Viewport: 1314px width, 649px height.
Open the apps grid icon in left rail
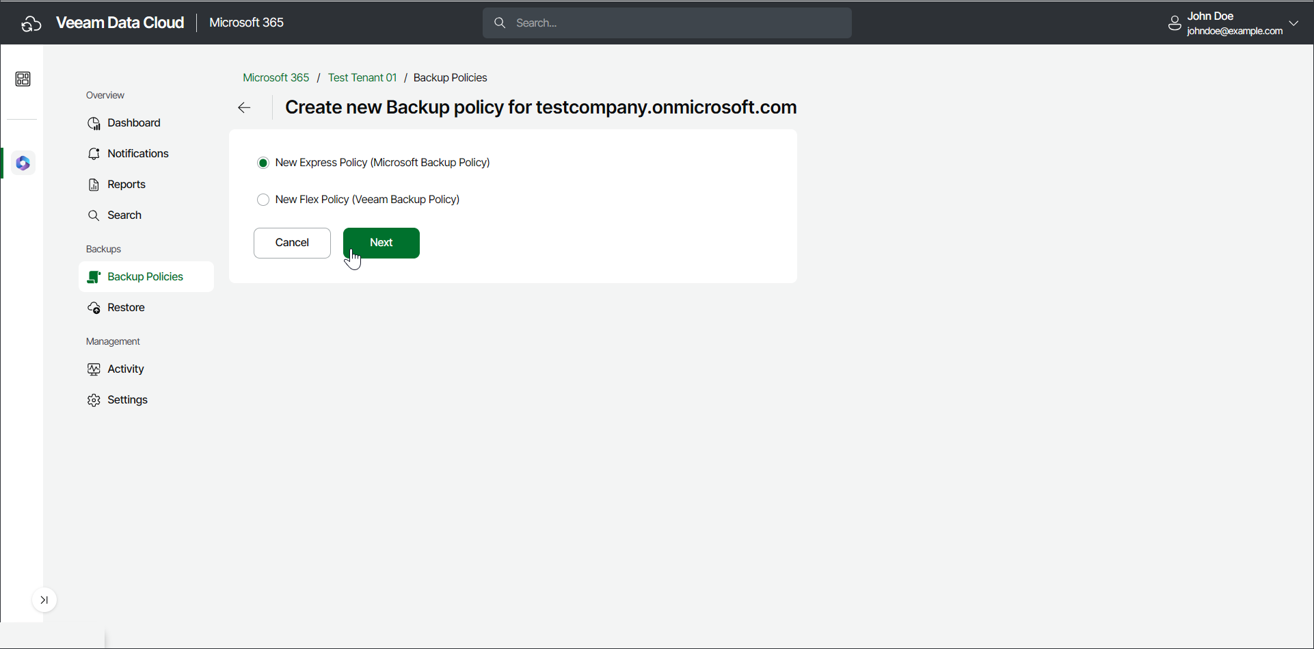(x=23, y=79)
